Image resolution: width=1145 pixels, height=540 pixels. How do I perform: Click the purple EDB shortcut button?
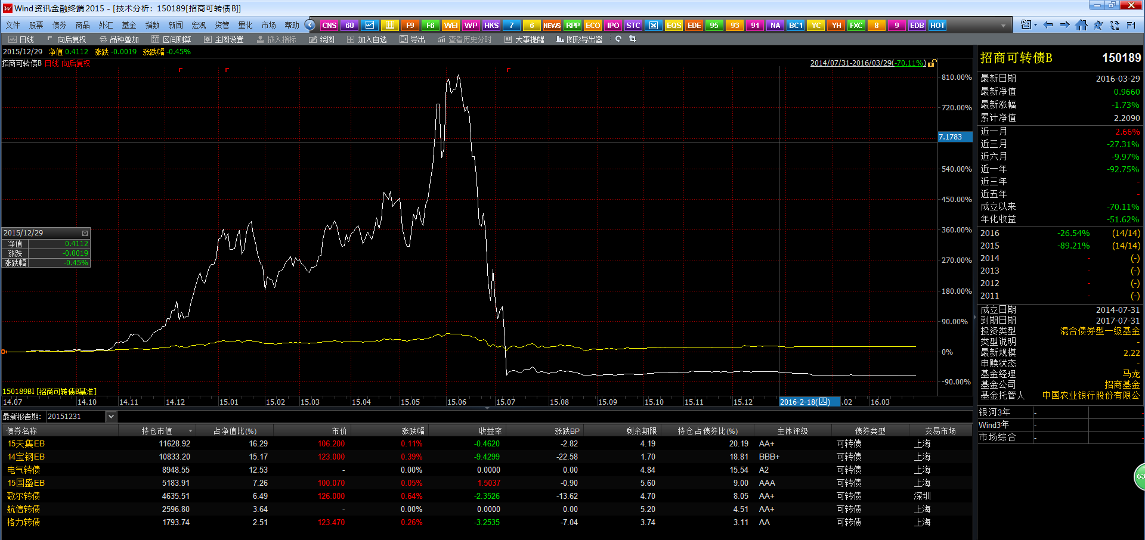pos(917,26)
